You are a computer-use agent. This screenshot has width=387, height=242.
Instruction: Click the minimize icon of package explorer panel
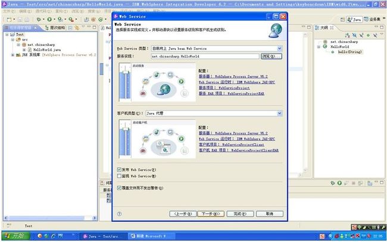click(x=89, y=27)
